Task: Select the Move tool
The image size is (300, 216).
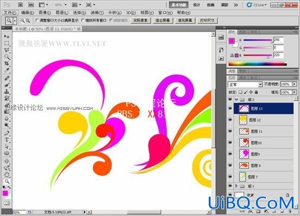Action: 7,36
